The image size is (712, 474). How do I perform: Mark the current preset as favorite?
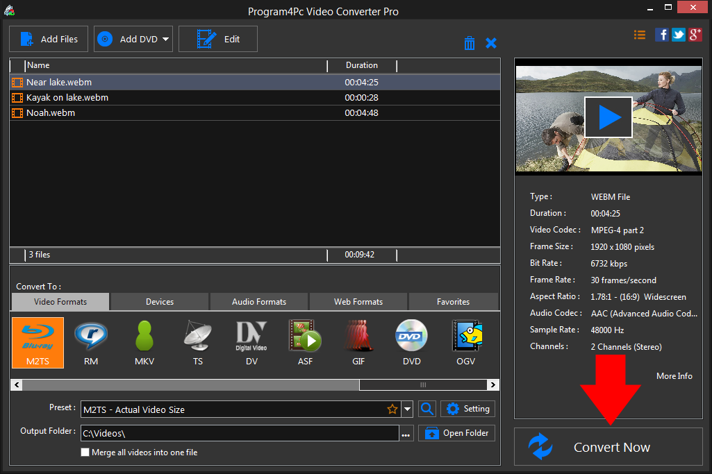click(x=392, y=409)
